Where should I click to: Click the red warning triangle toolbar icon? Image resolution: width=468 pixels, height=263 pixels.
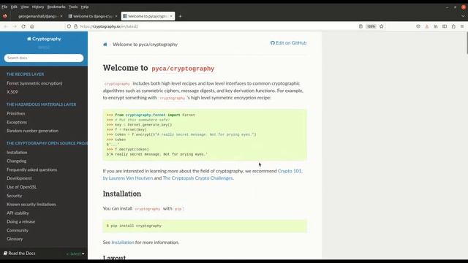click(x=427, y=26)
